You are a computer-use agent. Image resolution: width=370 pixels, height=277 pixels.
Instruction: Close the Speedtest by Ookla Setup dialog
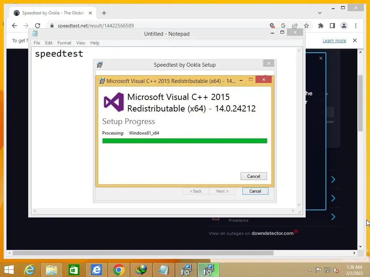268,63
